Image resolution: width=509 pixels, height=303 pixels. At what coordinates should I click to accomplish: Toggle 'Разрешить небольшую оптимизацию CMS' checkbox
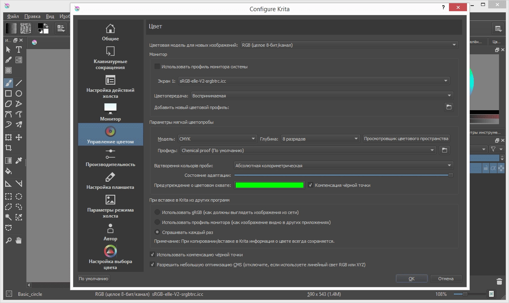pyautogui.click(x=152, y=264)
